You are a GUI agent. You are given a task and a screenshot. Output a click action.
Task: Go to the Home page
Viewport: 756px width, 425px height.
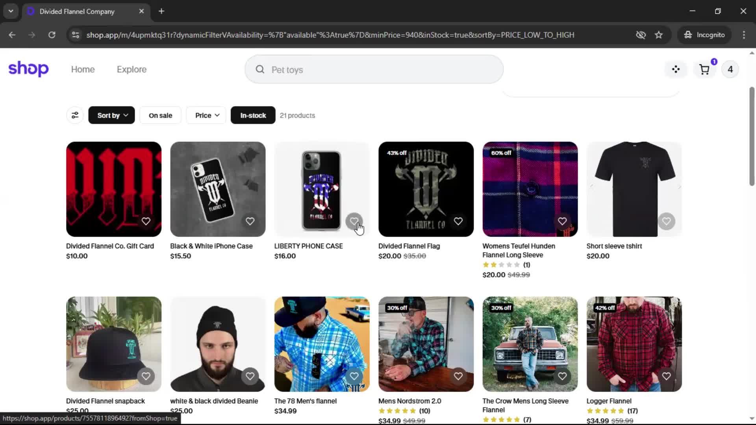[83, 70]
